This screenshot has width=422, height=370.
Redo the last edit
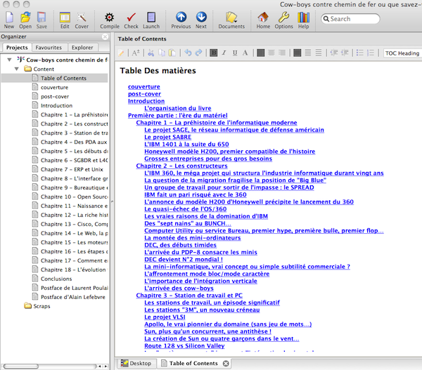tap(198, 53)
